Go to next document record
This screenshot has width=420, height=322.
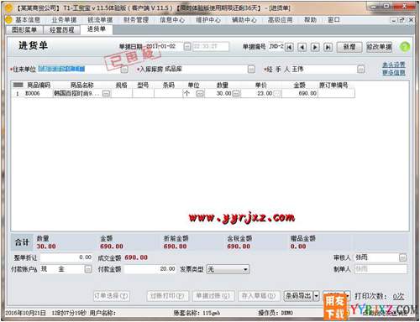(x=315, y=47)
